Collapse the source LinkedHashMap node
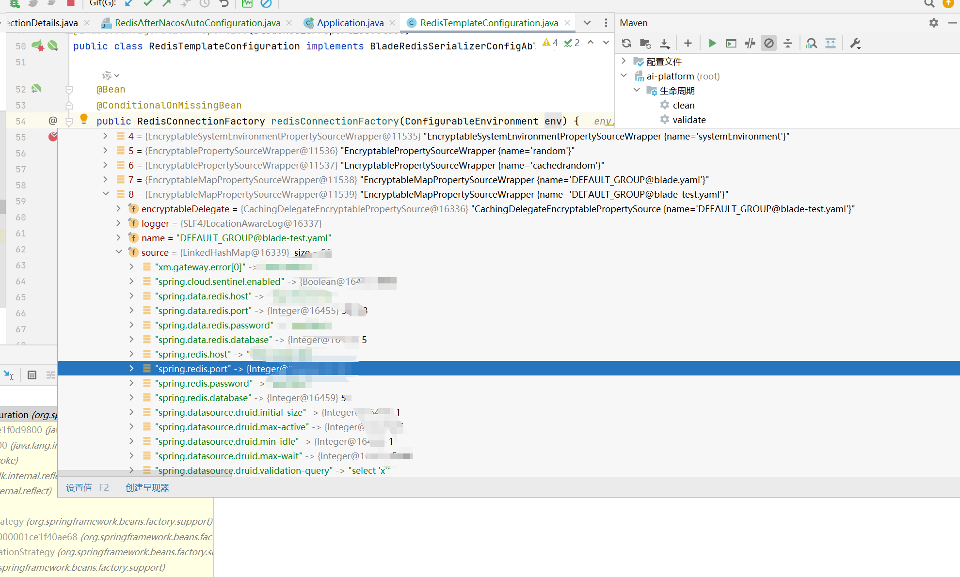The width and height of the screenshot is (960, 577). [119, 252]
